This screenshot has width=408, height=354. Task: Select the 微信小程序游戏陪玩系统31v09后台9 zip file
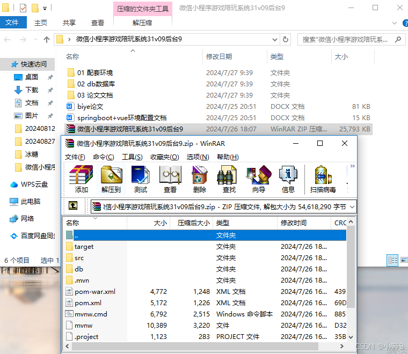pyautogui.click(x=218, y=129)
